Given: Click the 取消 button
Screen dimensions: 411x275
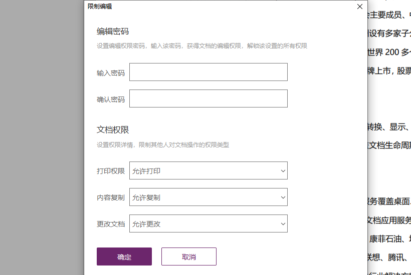Looking at the screenshot, I should [x=188, y=256].
